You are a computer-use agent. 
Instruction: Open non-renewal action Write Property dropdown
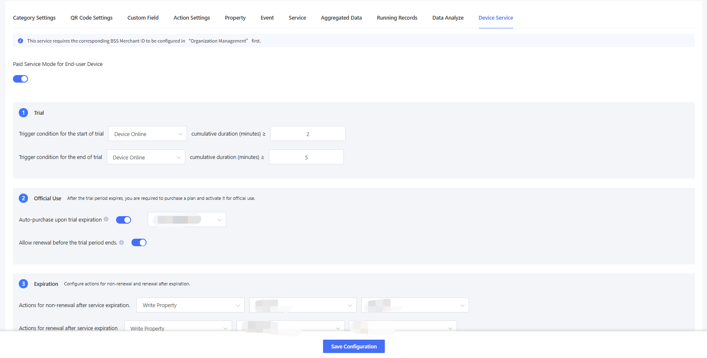(x=190, y=305)
